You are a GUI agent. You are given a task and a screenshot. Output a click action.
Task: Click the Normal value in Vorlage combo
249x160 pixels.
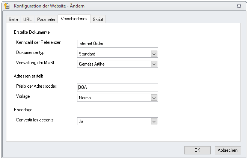point(85,98)
